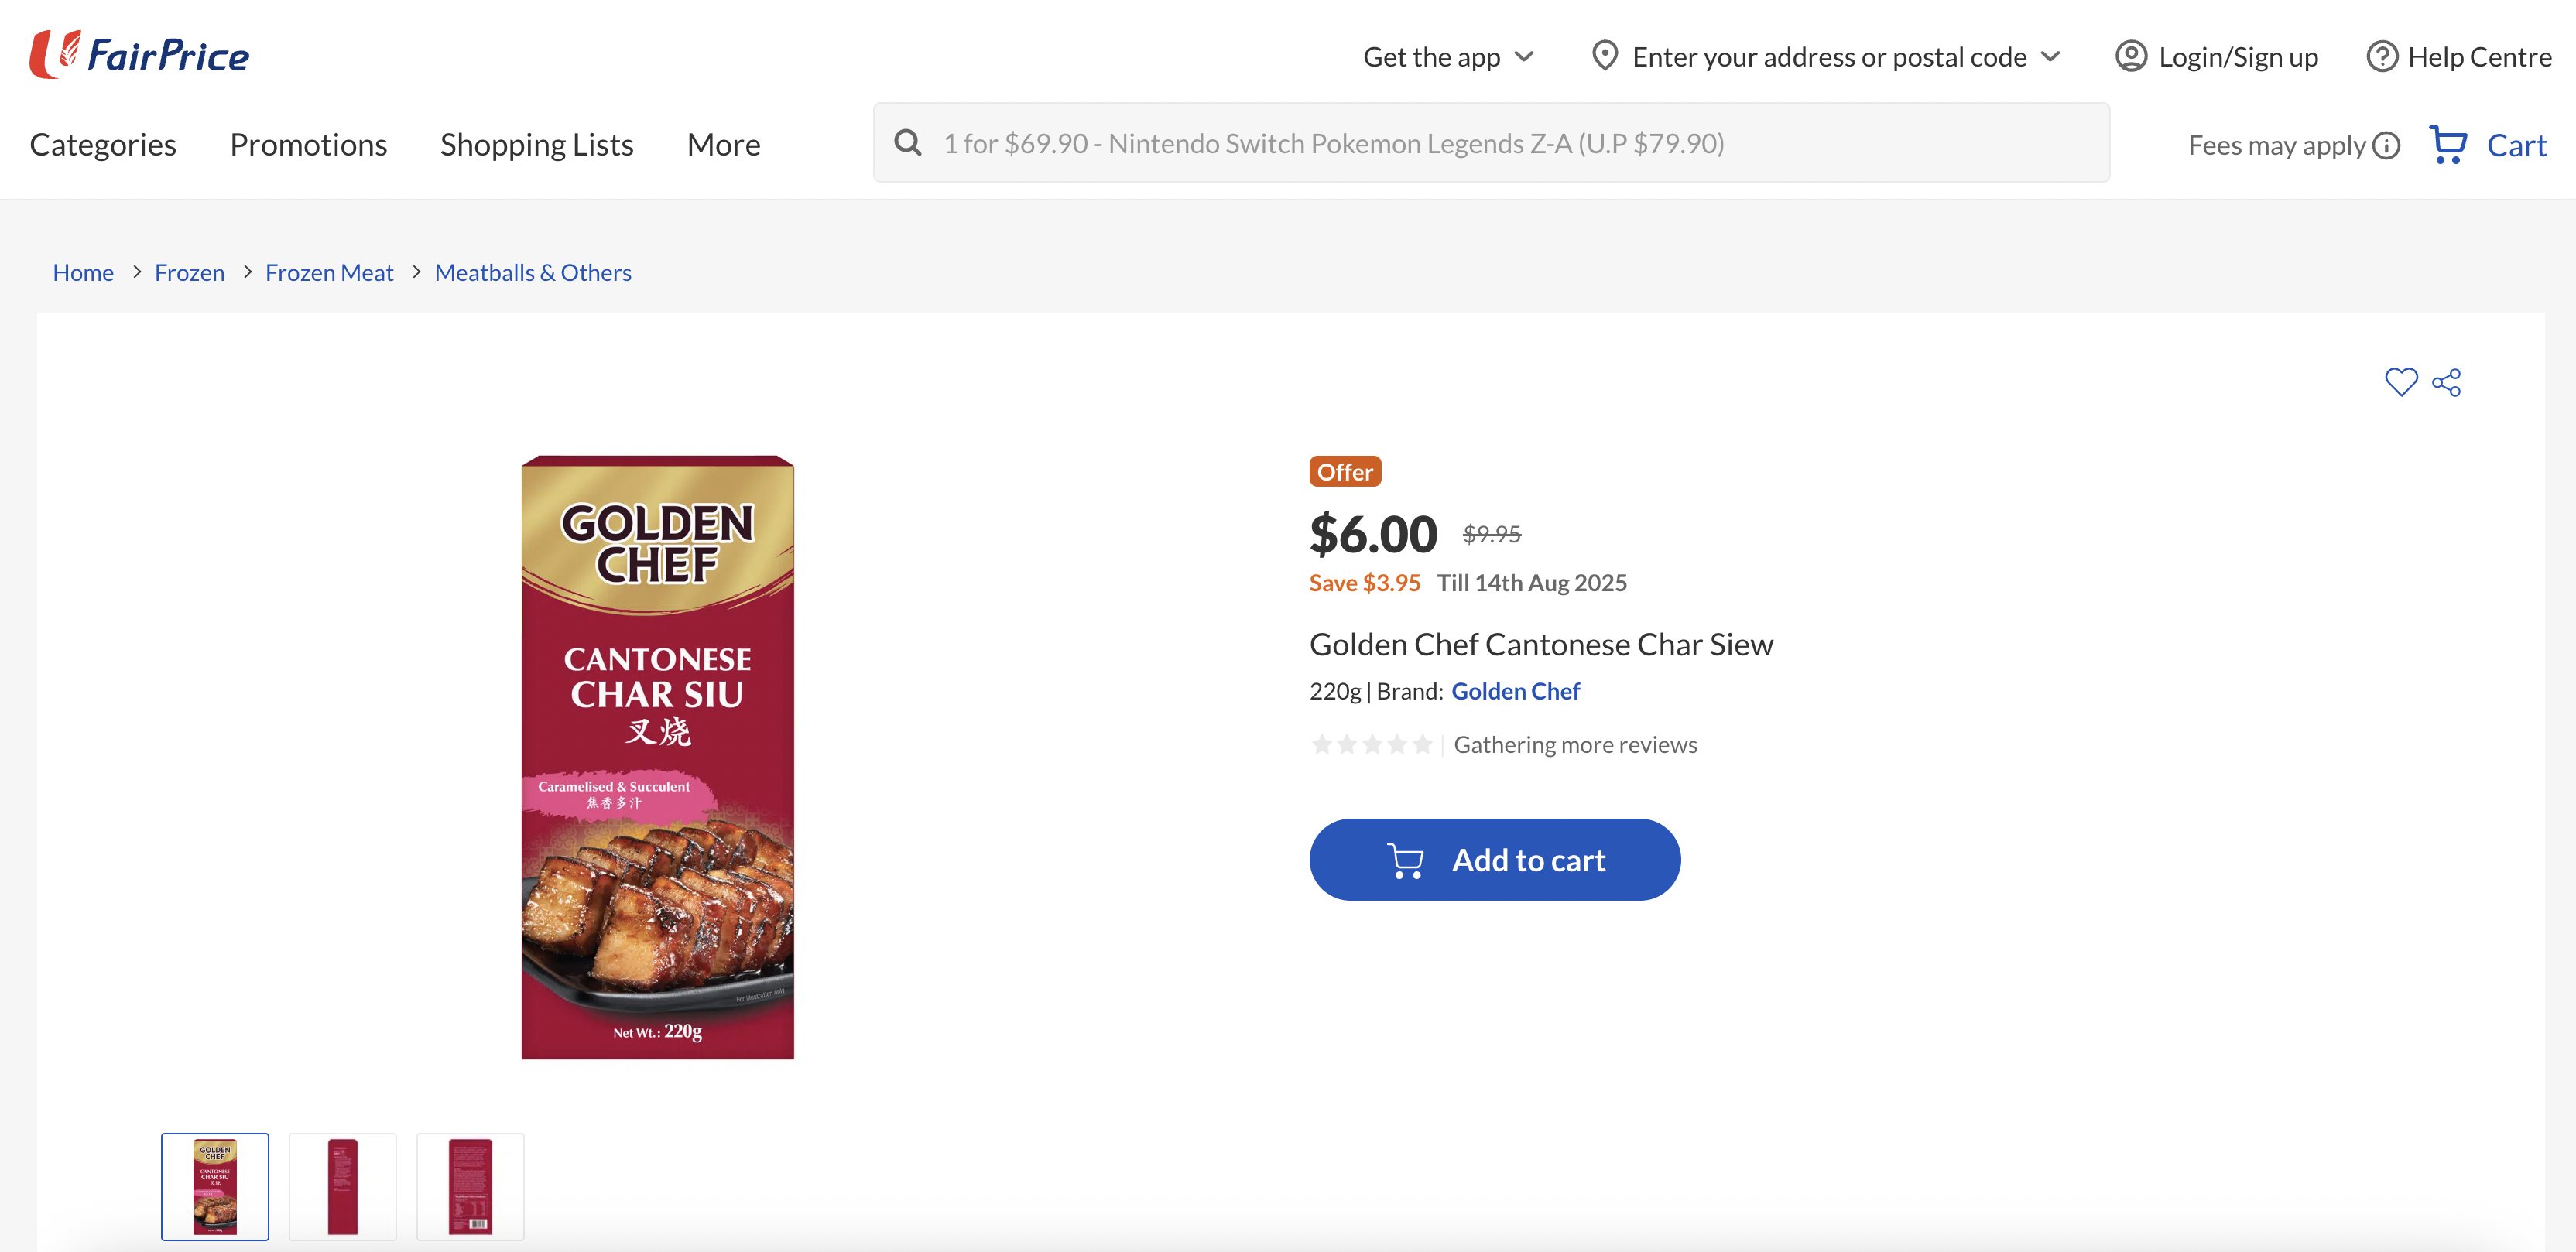Screen dimensions: 2576x1252
Task: Open the More menu
Action: click(x=723, y=145)
